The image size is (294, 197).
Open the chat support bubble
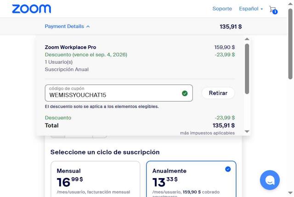[270, 180]
